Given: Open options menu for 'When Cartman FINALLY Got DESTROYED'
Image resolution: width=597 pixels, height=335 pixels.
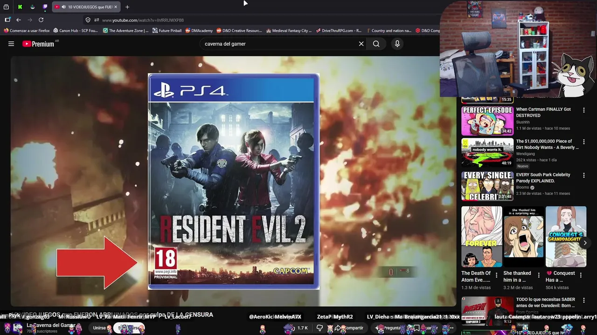Looking at the screenshot, I should tap(583, 110).
